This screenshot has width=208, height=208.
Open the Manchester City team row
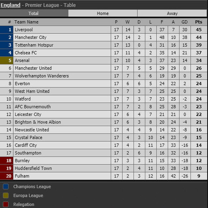pos(31,37)
